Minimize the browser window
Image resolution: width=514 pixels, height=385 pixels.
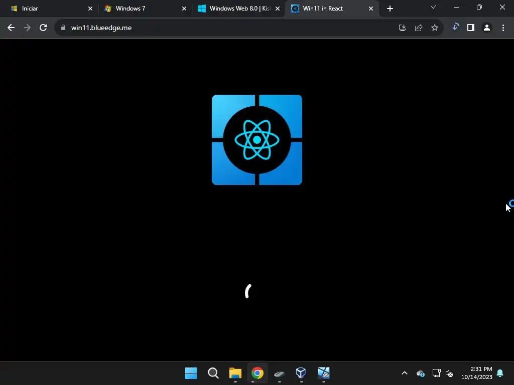pos(456,7)
